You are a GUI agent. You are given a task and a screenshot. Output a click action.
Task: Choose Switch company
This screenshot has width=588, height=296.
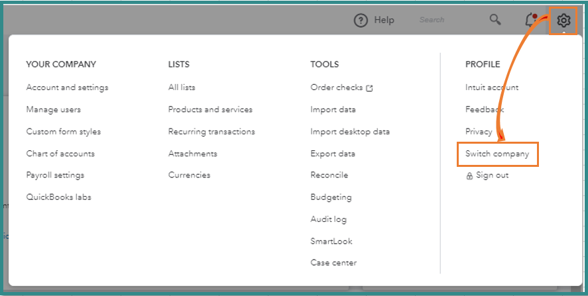497,154
